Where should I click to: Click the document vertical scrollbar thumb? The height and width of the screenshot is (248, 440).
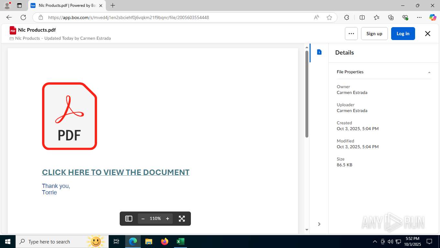307,94
